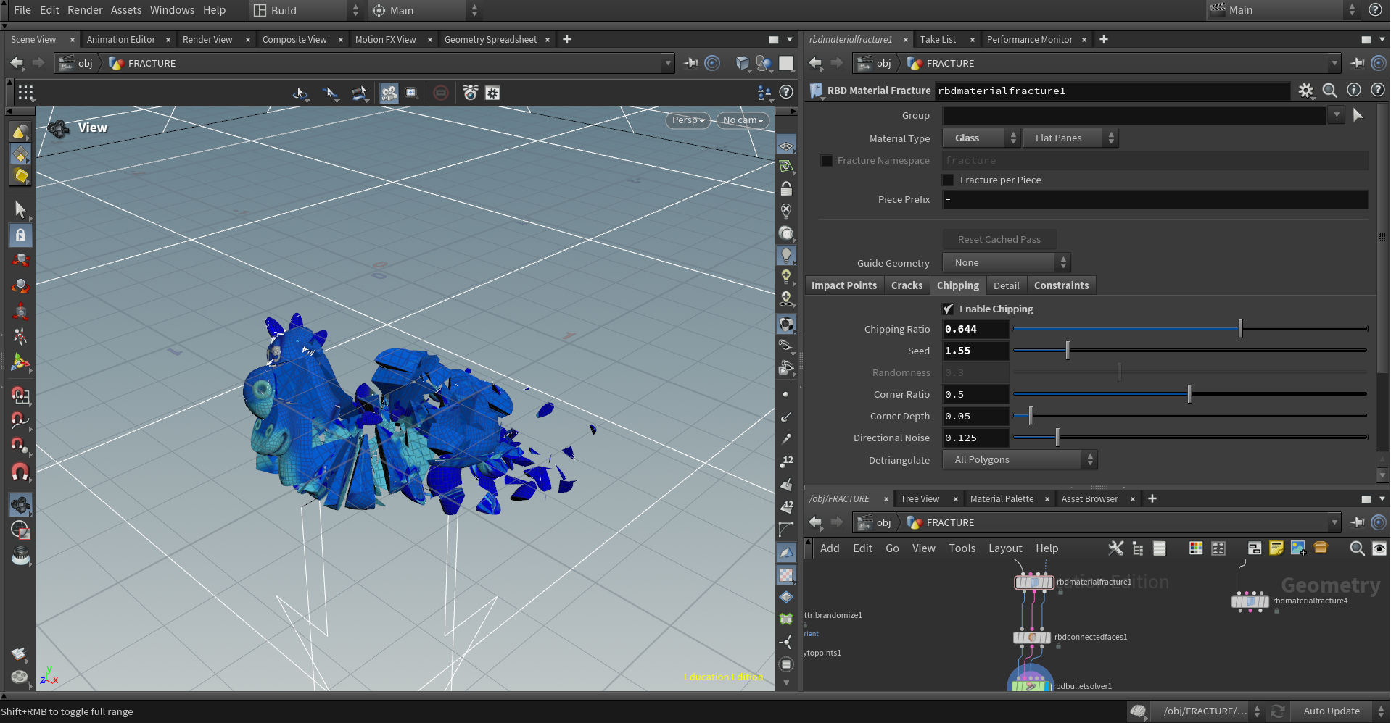Expand the Guide Geometry None dropdown
This screenshot has height=723, width=1391.
tap(1006, 262)
